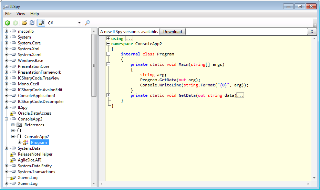Image resolution: width=320 pixels, height=190 pixels.
Task: Toggle the show internal types toolbar button
Action: click(x=41, y=23)
